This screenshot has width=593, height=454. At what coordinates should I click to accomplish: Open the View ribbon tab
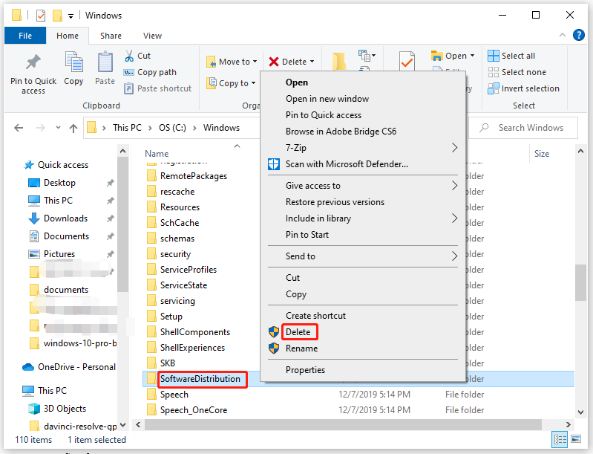click(152, 36)
